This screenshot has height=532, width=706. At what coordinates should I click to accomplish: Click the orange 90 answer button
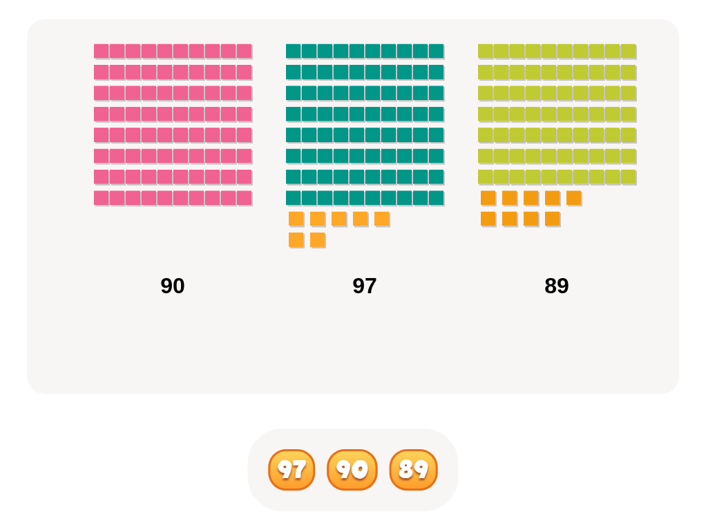pos(352,469)
